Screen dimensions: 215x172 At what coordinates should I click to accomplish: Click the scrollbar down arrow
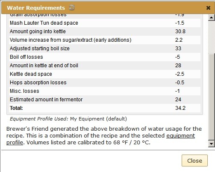(211, 144)
